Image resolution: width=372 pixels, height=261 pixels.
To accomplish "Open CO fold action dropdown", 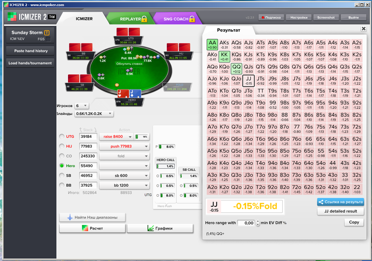I will [x=124, y=156].
